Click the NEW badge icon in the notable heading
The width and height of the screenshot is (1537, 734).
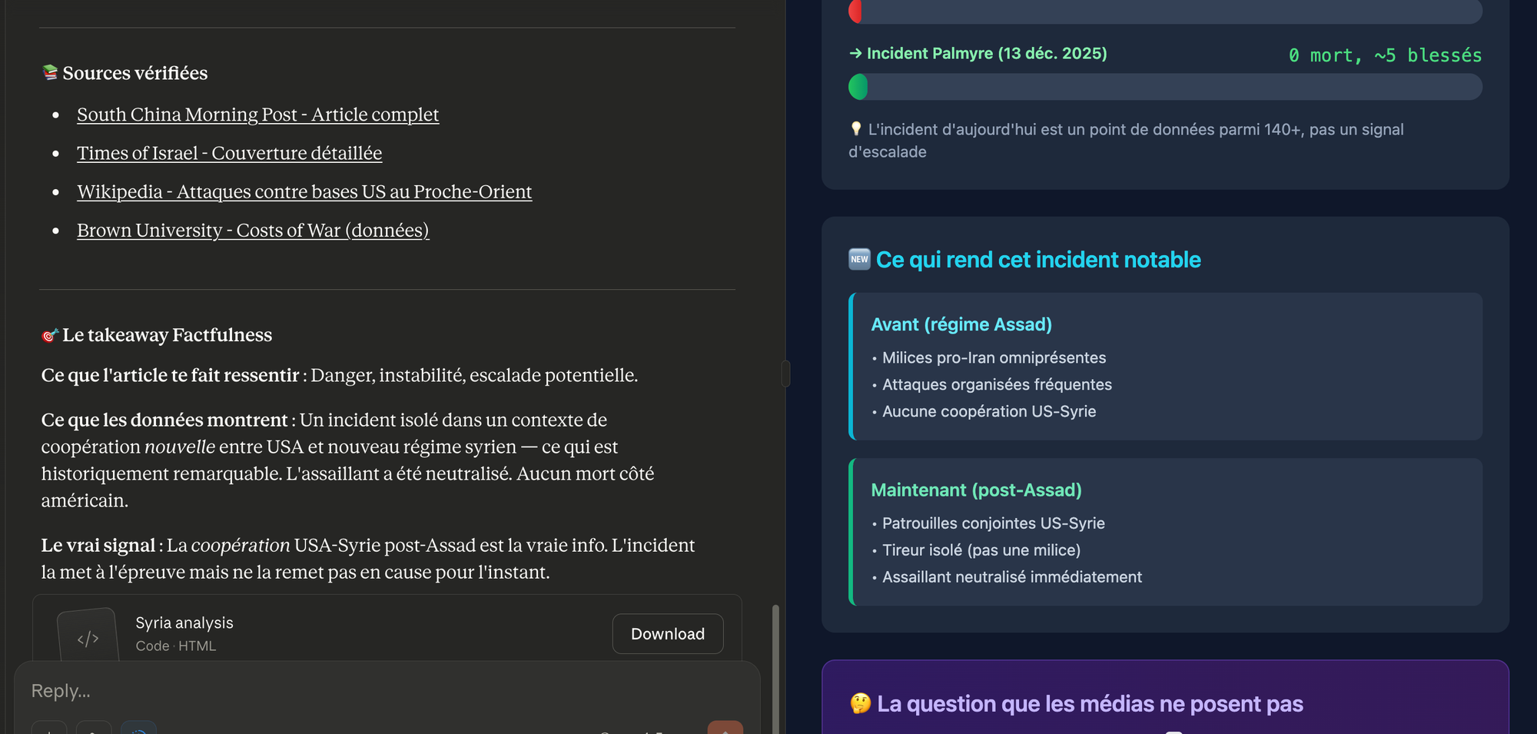coord(859,259)
